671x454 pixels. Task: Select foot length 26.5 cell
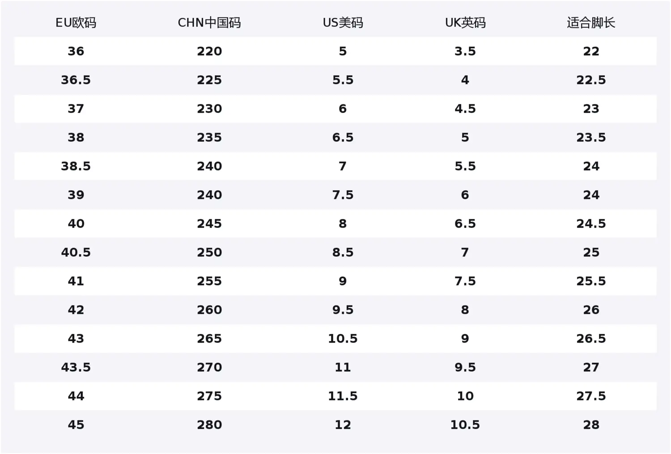[x=591, y=338]
